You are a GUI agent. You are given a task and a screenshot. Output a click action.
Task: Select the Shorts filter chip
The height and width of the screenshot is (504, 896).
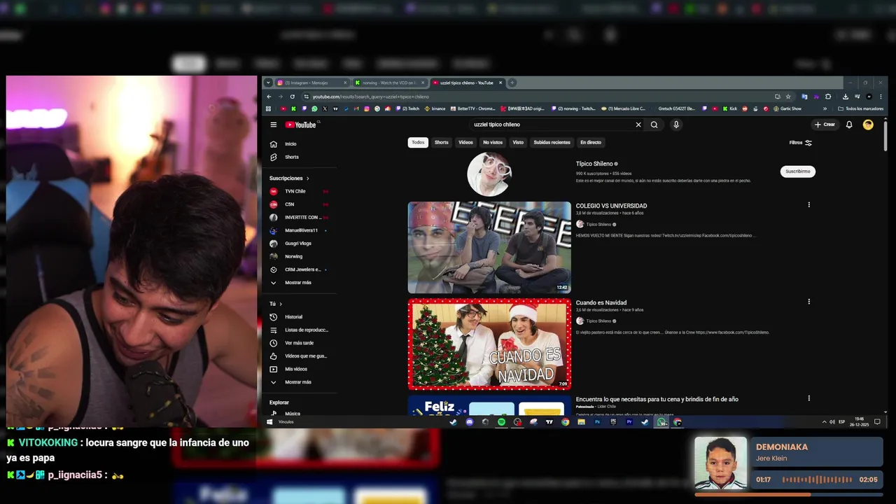tap(442, 143)
